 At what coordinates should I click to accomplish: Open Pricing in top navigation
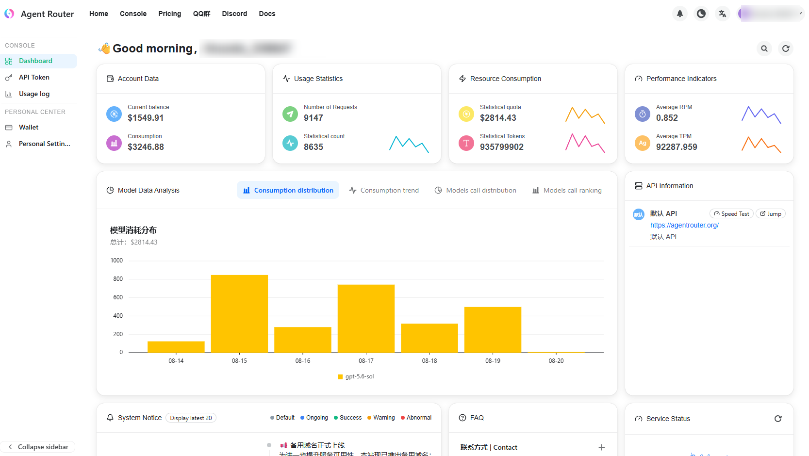pos(169,14)
